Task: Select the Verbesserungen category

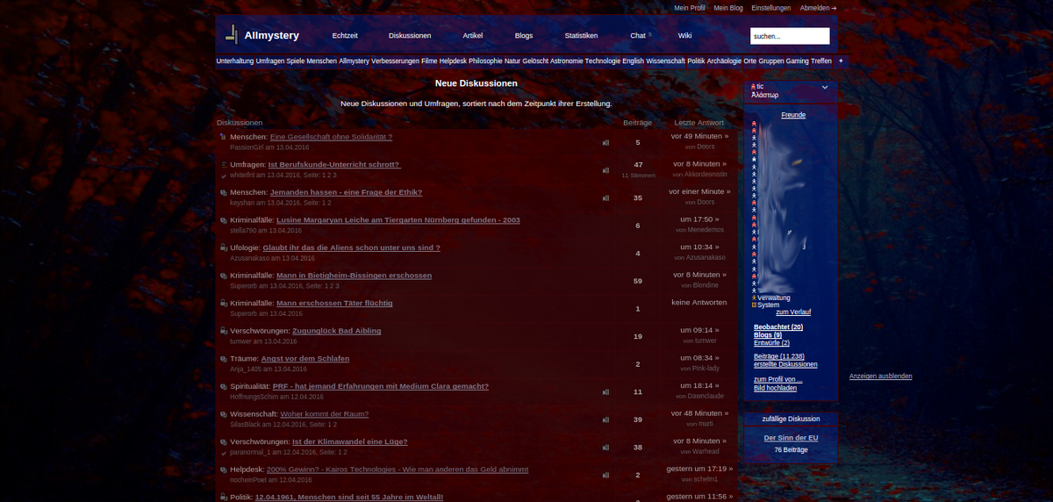Action: (x=395, y=61)
